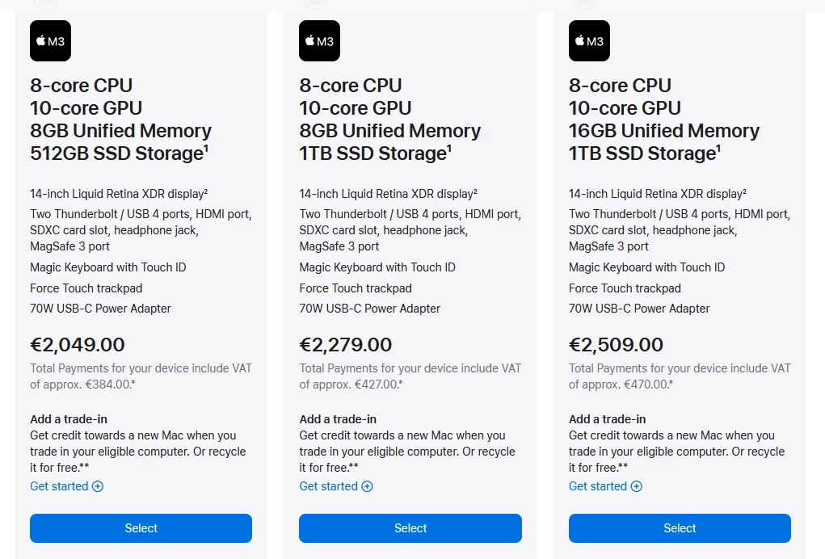Click the M3 chip icon on 512GB model
This screenshot has height=559, width=825.
[x=51, y=41]
